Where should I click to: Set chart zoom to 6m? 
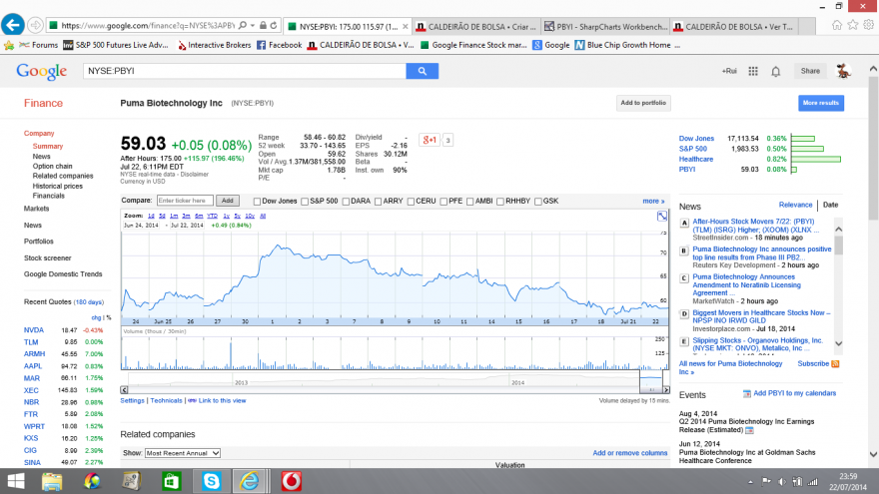[x=199, y=216]
